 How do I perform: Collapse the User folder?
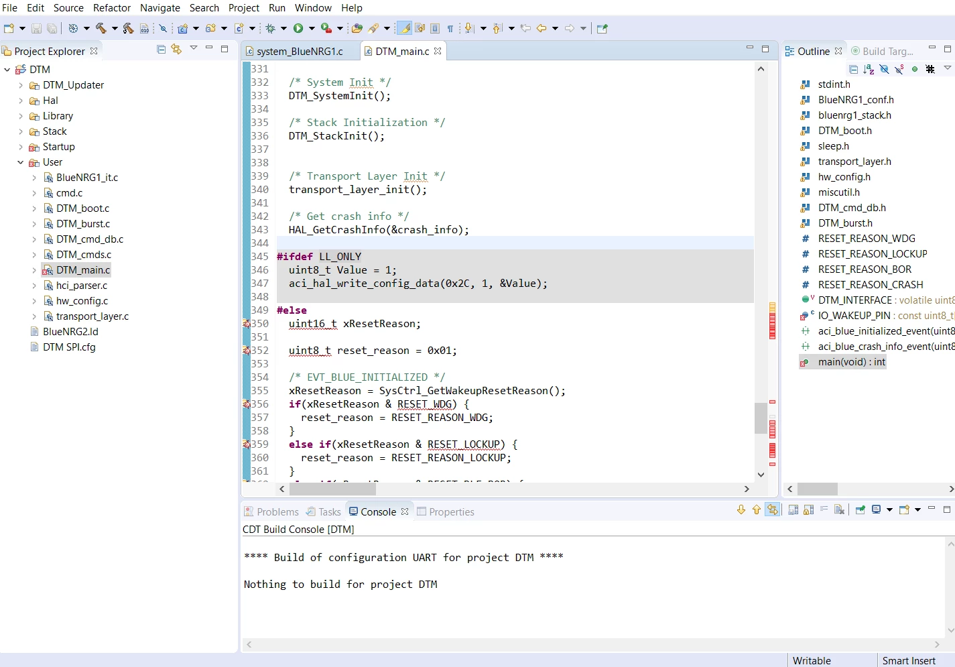point(21,162)
